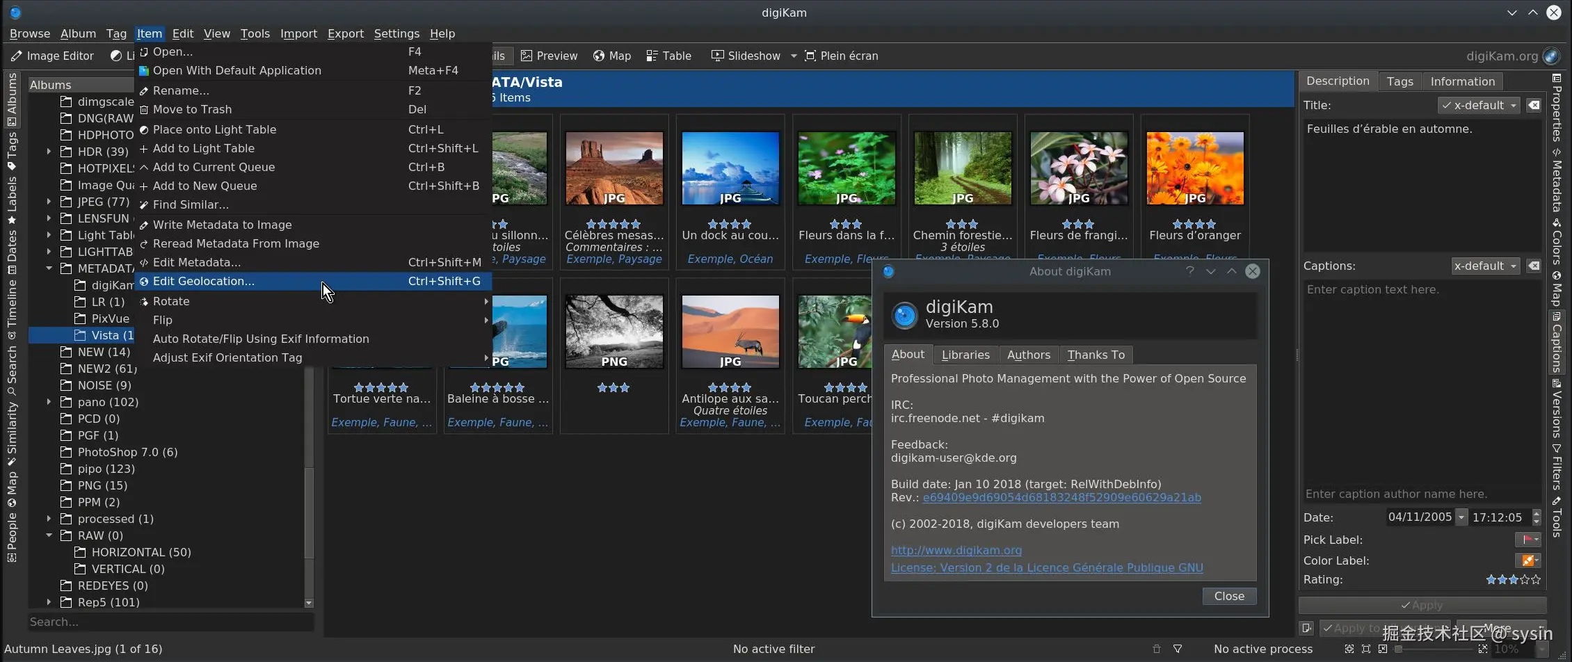Image resolution: width=1572 pixels, height=662 pixels.
Task: Collapse the RAW album folder
Action: coord(49,535)
